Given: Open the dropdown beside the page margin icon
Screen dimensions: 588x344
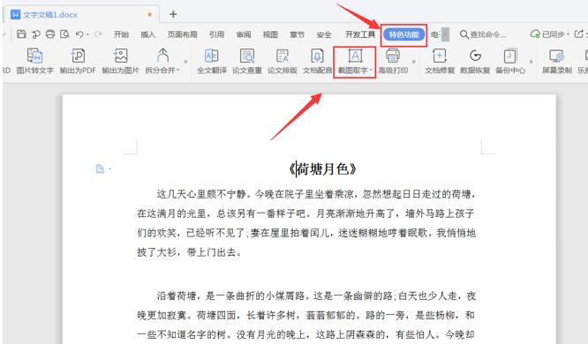Looking at the screenshot, I should [x=109, y=169].
